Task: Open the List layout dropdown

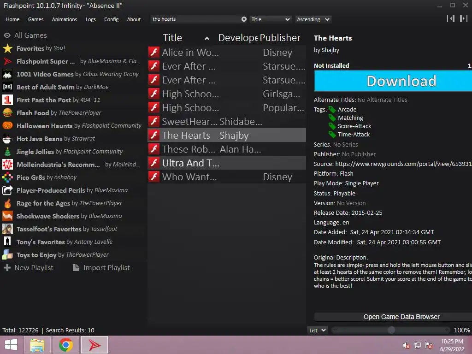Action: coord(317,330)
